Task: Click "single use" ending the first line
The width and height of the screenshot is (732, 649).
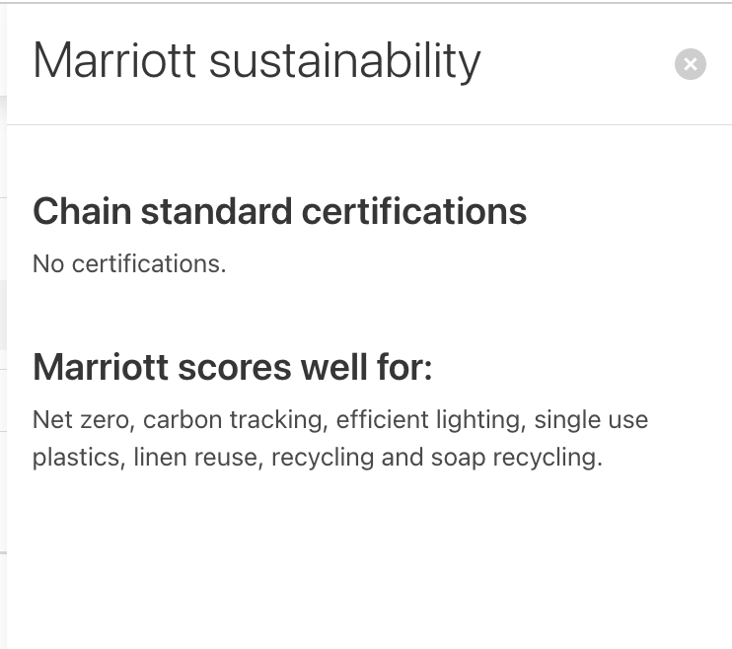Action: 591,420
